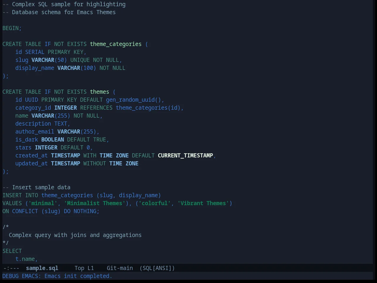377x283 pixels.
Task: Click the comment 'Complex SQL sample for highlighting'
Action: [69, 4]
